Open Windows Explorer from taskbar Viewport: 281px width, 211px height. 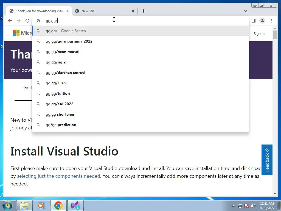pyautogui.click(x=24, y=206)
